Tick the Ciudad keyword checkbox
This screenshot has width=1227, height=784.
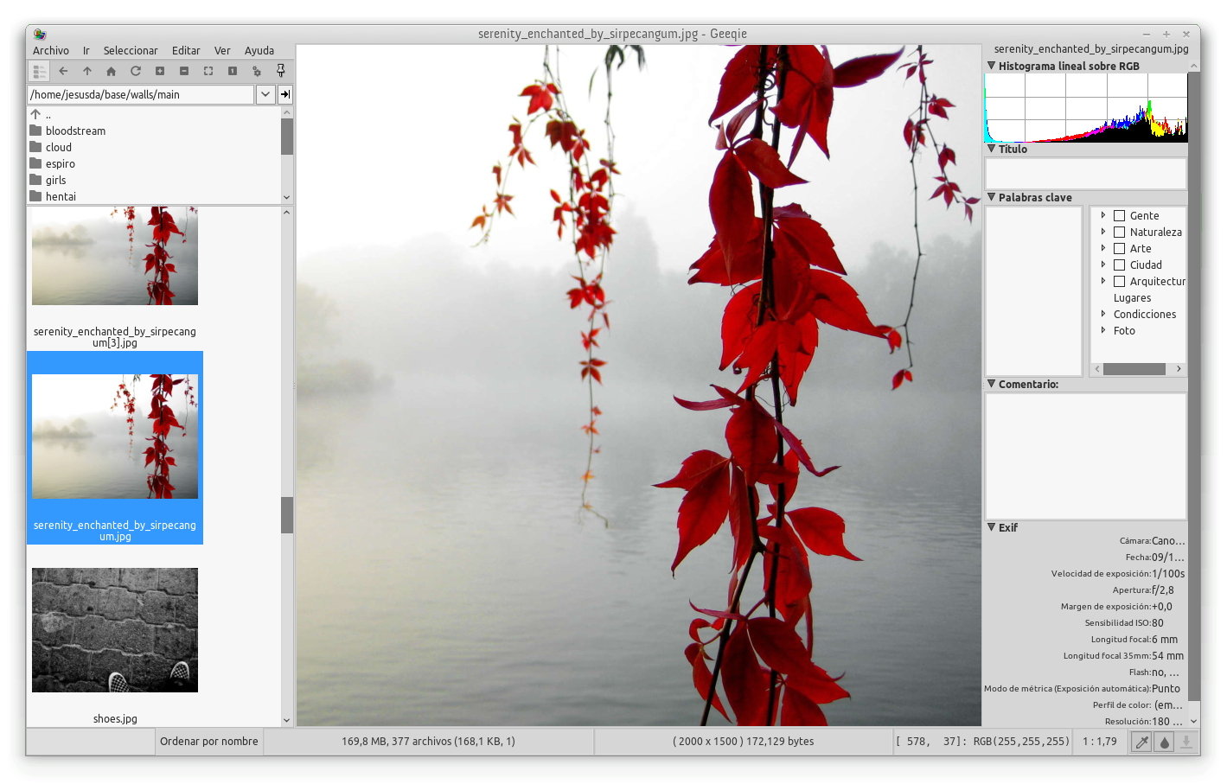[1119, 265]
